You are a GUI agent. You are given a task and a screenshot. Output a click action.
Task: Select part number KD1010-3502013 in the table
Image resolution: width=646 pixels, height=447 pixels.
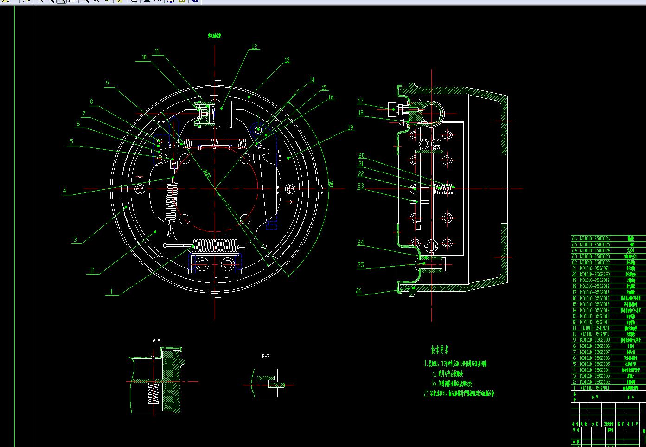coord(595,316)
